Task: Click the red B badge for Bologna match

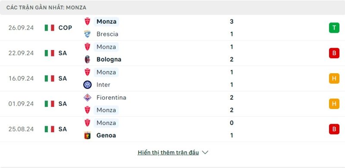Action: click(x=334, y=53)
